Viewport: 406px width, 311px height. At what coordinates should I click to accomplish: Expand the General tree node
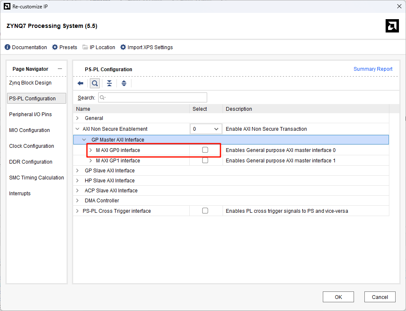click(x=77, y=118)
